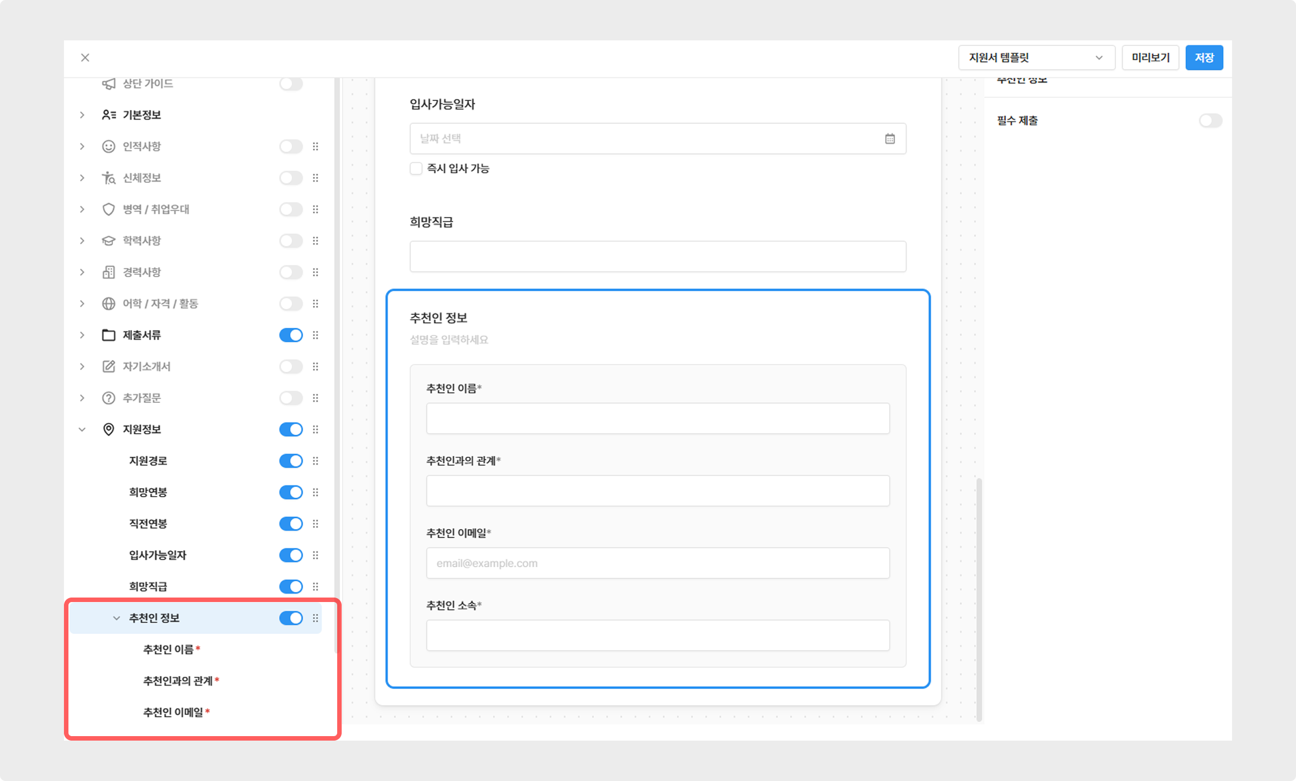Click the 기본정보 person icon

[x=109, y=115]
